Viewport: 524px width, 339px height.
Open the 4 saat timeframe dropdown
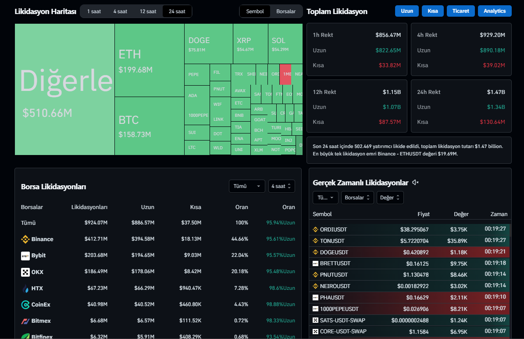[x=282, y=186]
